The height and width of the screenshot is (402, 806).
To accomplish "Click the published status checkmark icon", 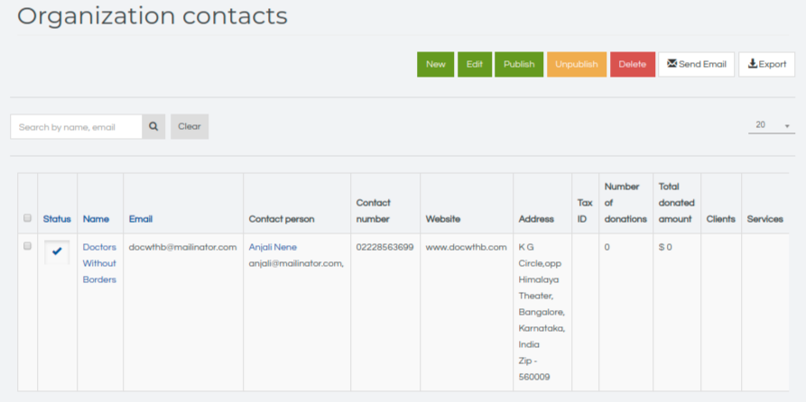I will (x=57, y=251).
